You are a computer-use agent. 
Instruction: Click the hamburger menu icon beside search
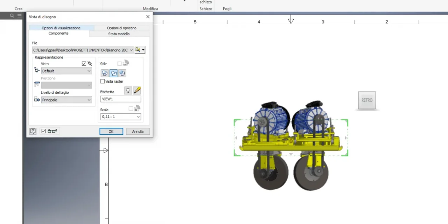[x=20, y=16]
